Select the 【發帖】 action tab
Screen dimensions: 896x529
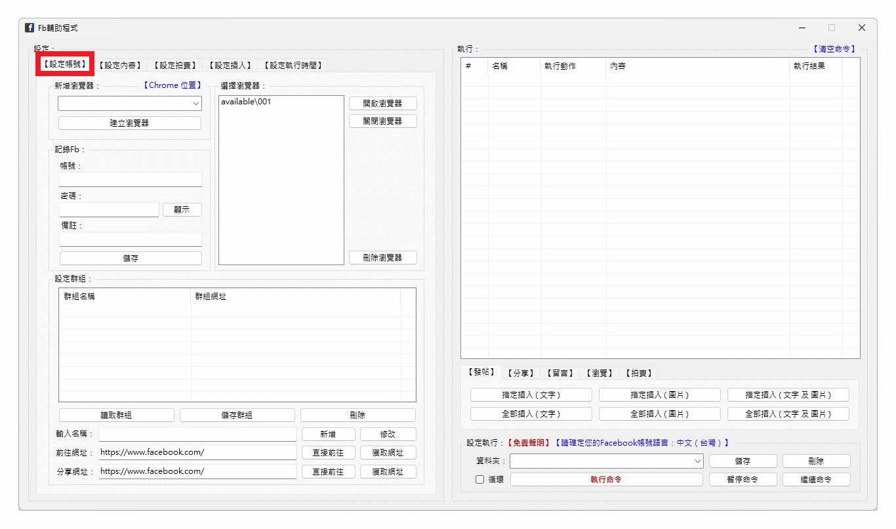point(481,372)
